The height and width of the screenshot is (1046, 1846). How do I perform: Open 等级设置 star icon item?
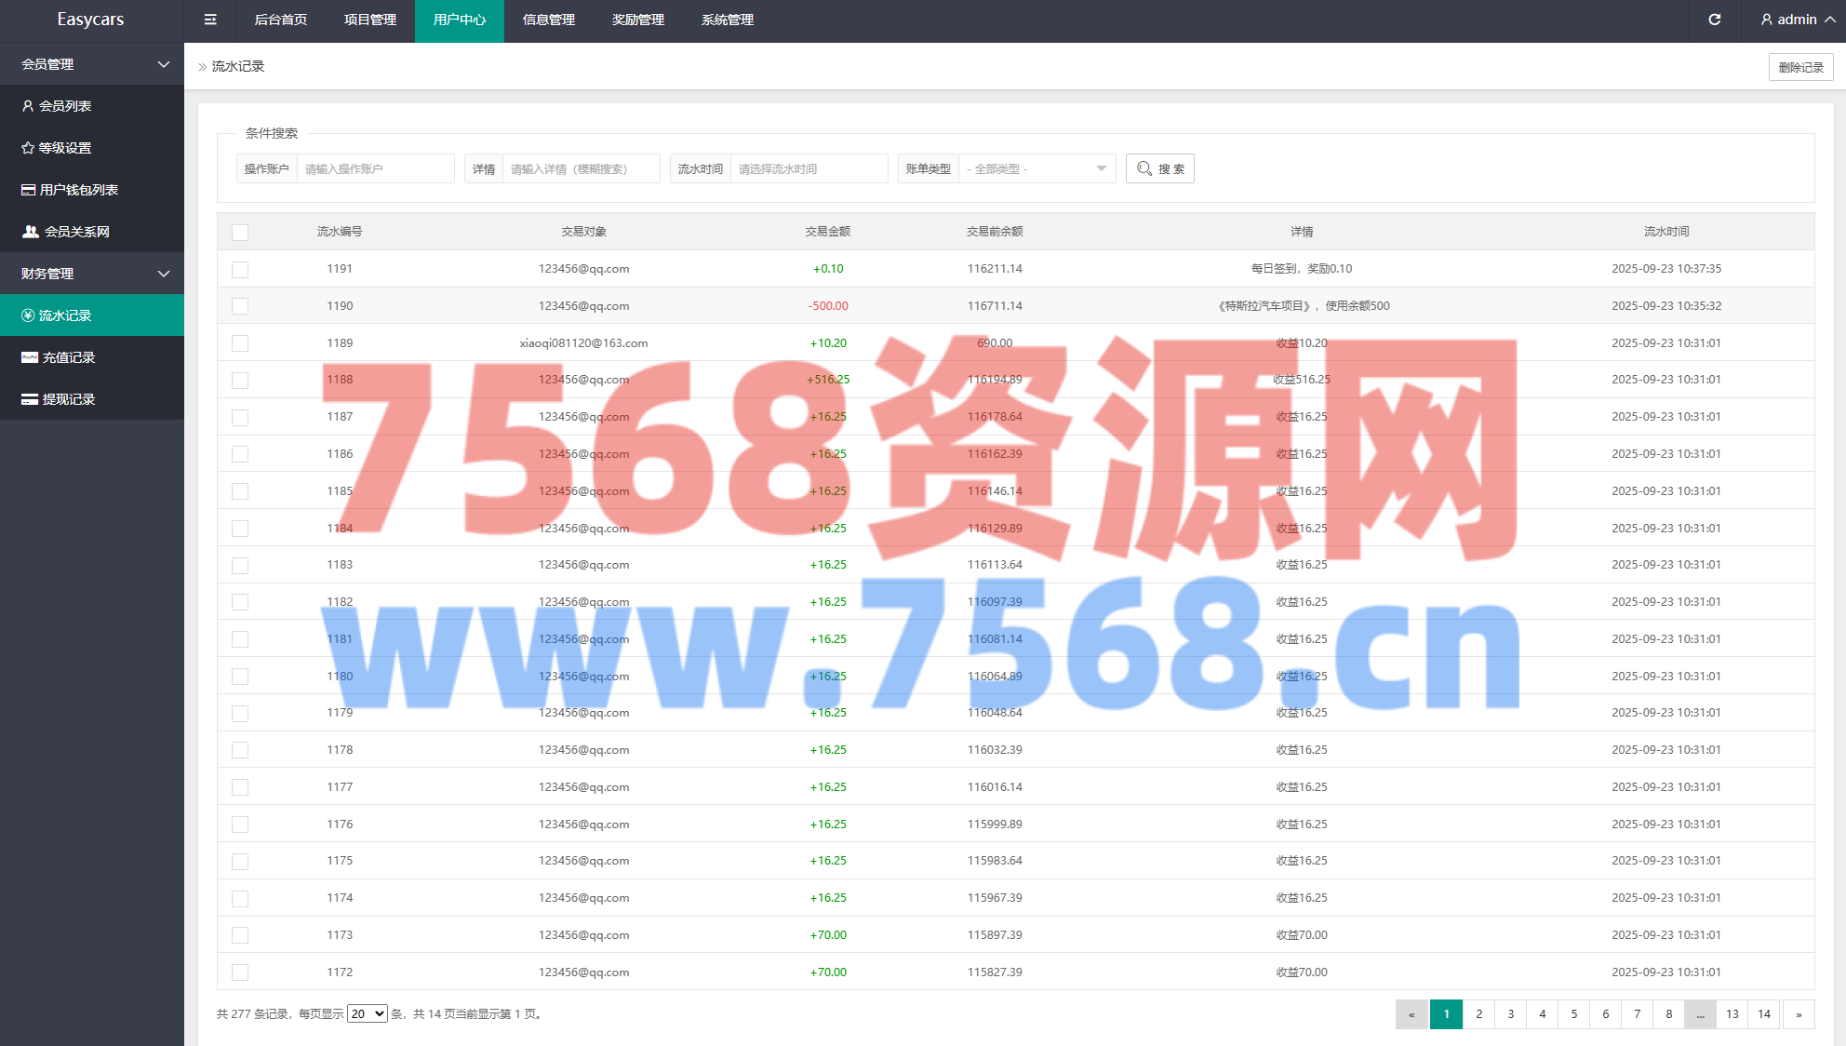tap(28, 148)
